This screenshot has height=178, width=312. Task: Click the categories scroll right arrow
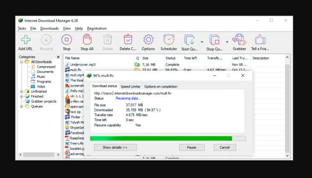pyautogui.click(x=58, y=155)
